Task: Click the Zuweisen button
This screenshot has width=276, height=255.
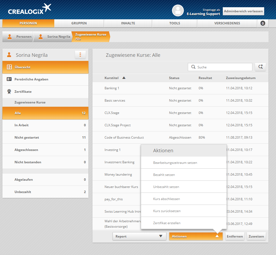Action: (256, 236)
